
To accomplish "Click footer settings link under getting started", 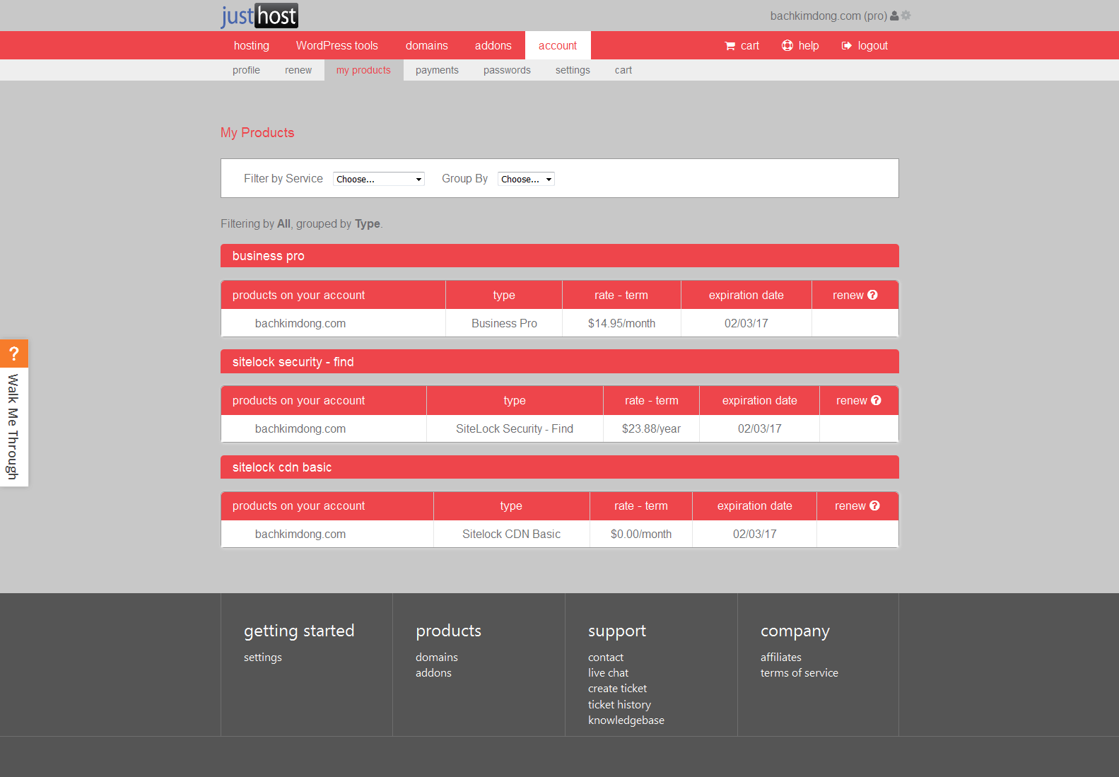I will coord(263,657).
